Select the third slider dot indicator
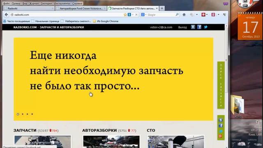Image resolution: width=263 pixels, height=148 pixels. [x=28, y=114]
